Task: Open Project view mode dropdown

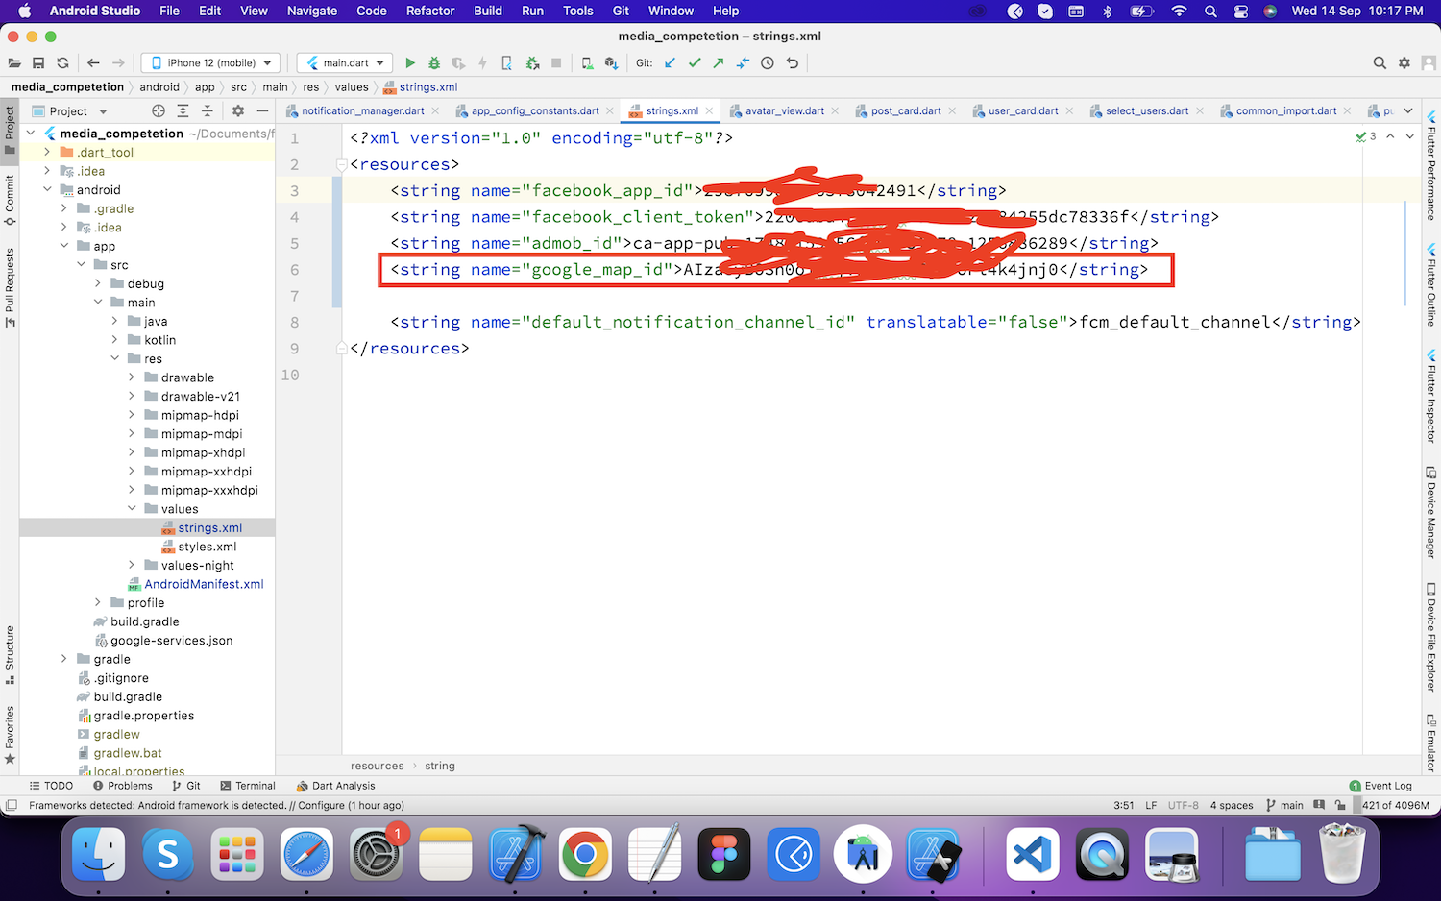Action: point(70,111)
